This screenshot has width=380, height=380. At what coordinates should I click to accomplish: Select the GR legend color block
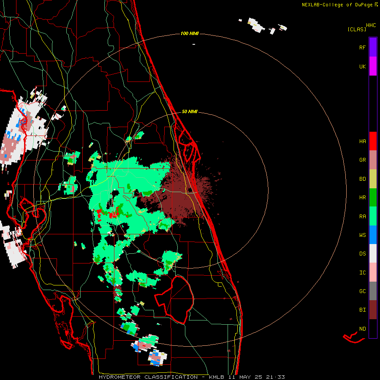373,160
